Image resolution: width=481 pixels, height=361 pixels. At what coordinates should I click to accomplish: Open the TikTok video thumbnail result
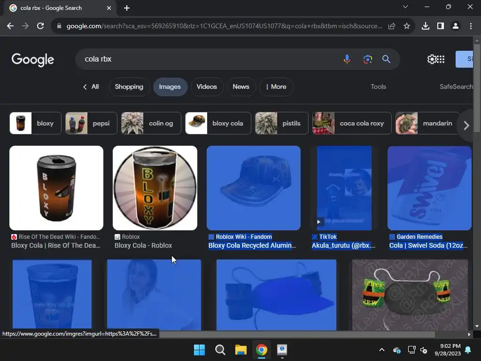coord(344,188)
